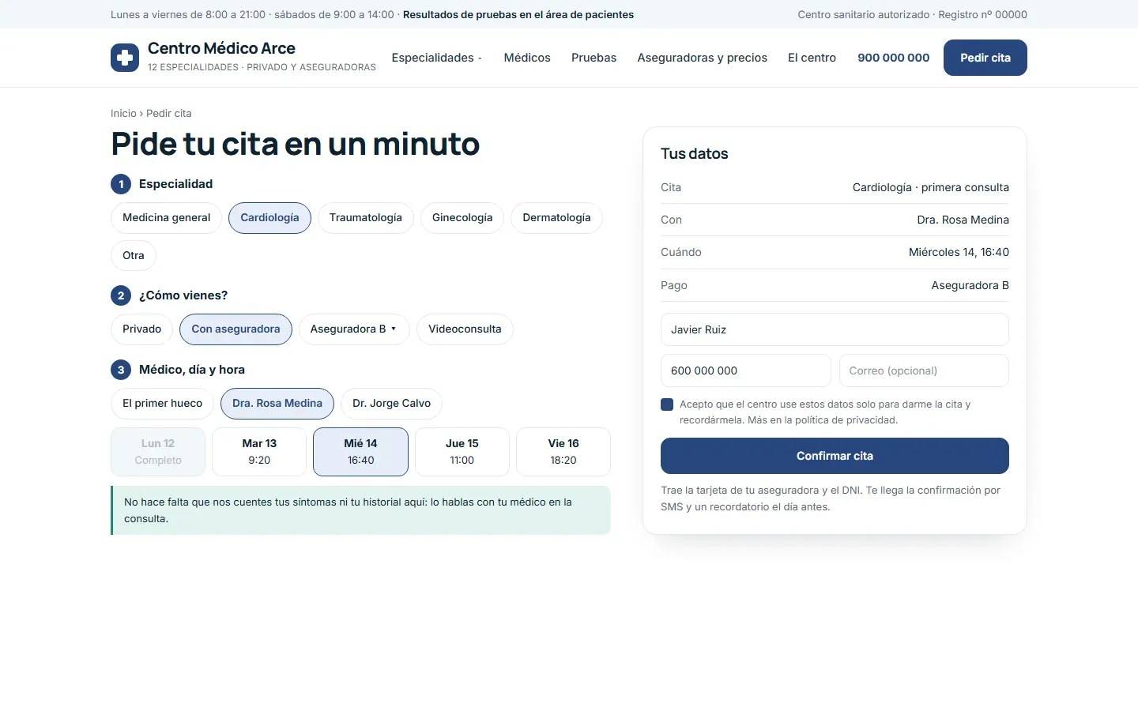Select the Con aseguradora option
Viewport: 1138px width, 711px height.
point(236,329)
